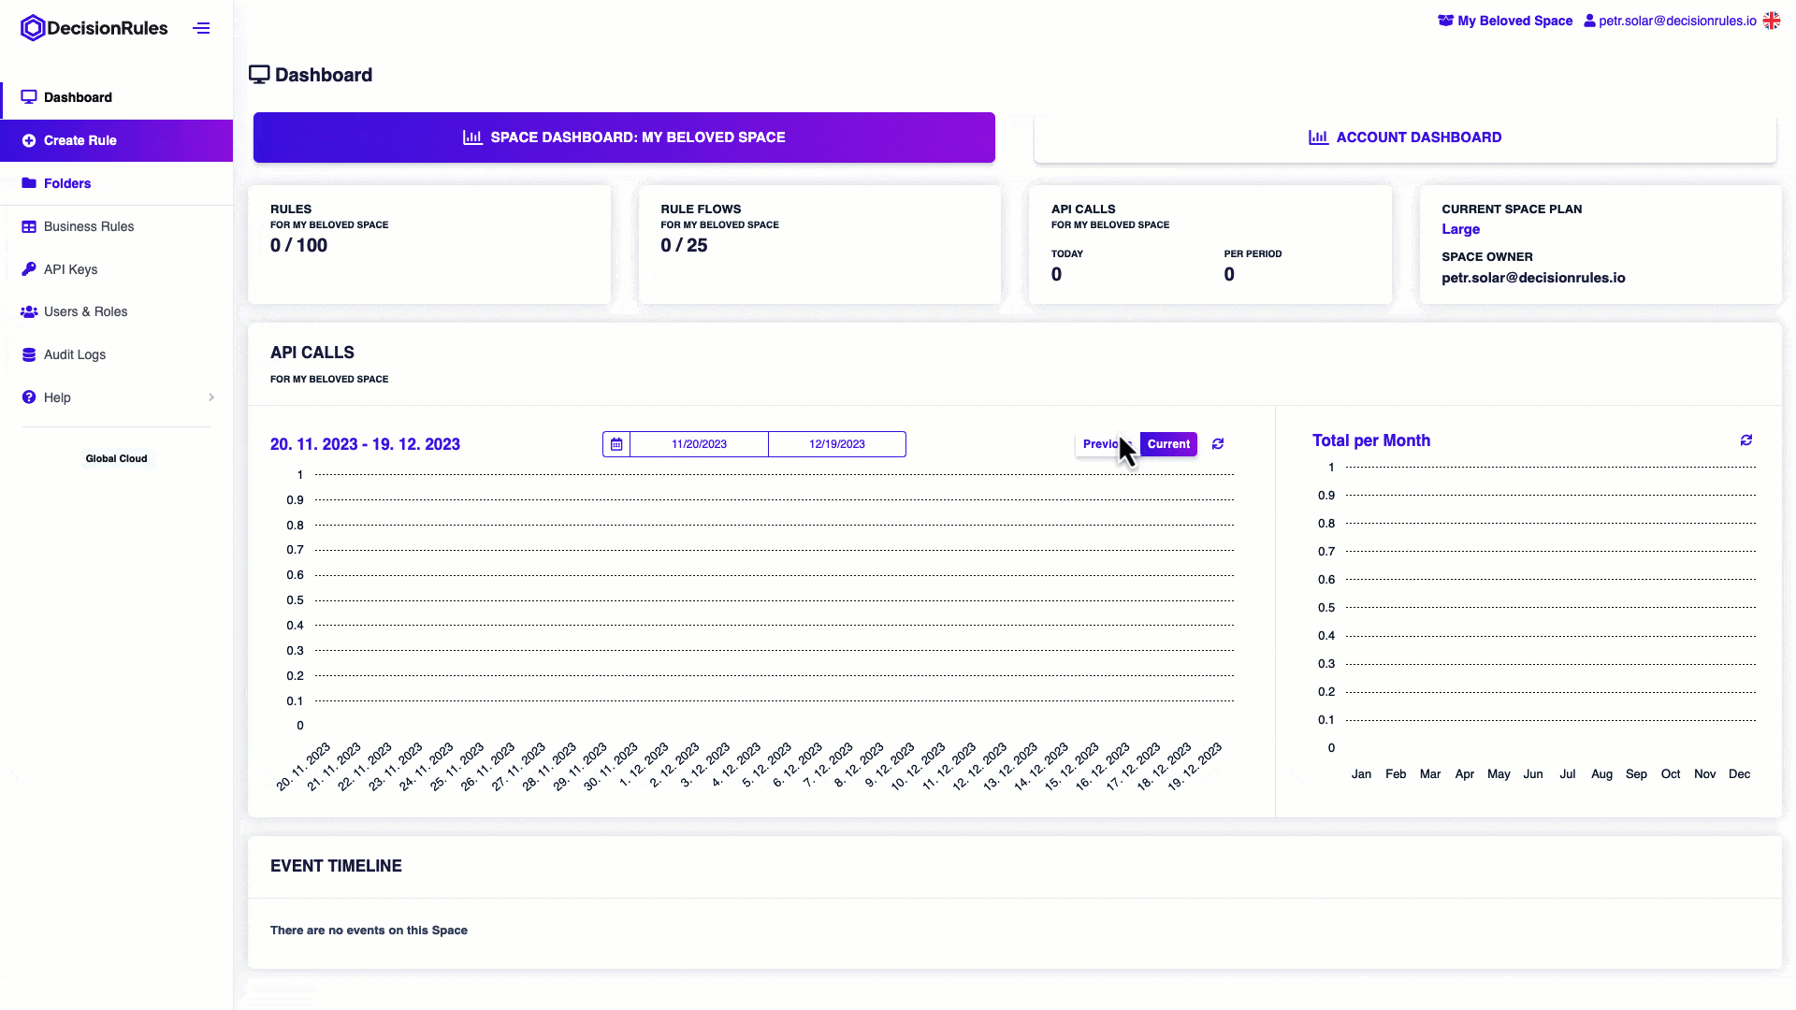Open API Keys in the sidebar
This screenshot has height=1010, width=1796.
click(x=117, y=269)
